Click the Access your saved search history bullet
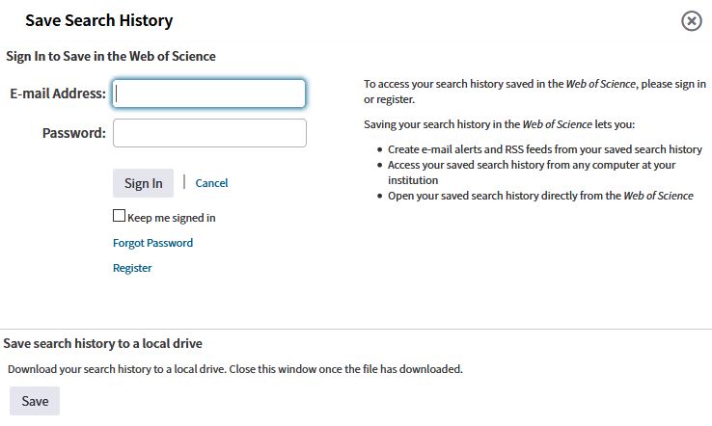Screen dimensions: 712x426 tap(532, 173)
